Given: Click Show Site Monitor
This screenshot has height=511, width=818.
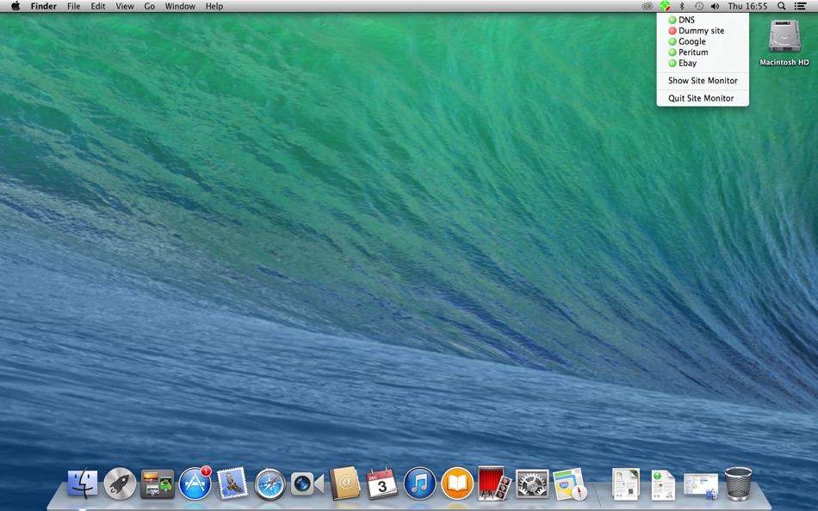Looking at the screenshot, I should (702, 81).
